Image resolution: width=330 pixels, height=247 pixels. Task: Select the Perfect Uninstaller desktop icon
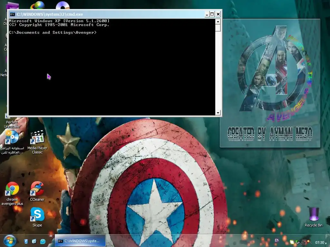click(x=12, y=122)
